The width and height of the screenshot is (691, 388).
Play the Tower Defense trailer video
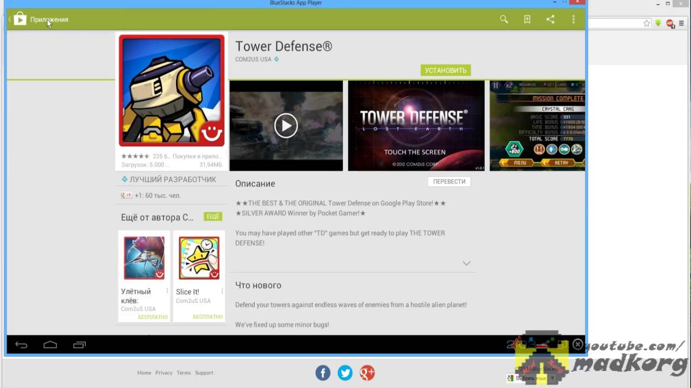[286, 126]
